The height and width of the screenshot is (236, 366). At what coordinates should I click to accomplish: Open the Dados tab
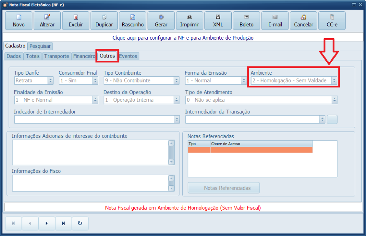pyautogui.click(x=14, y=56)
